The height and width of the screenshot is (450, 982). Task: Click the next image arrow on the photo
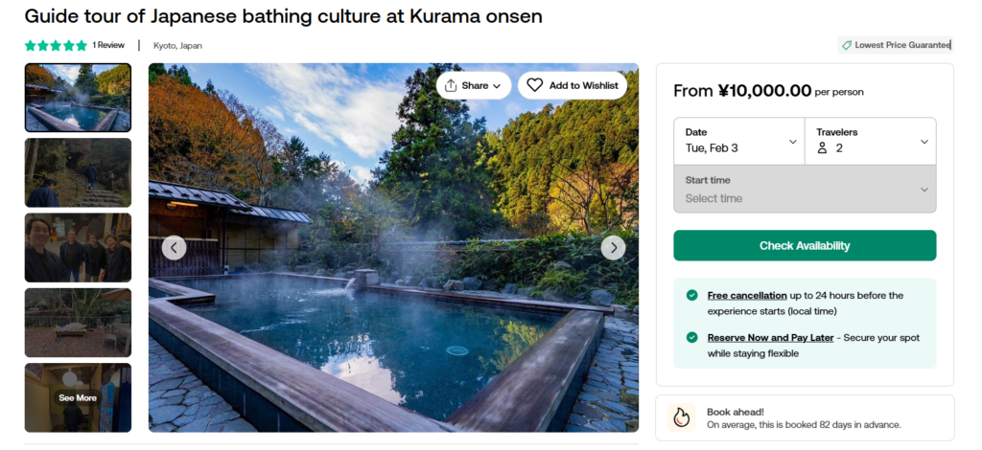613,248
